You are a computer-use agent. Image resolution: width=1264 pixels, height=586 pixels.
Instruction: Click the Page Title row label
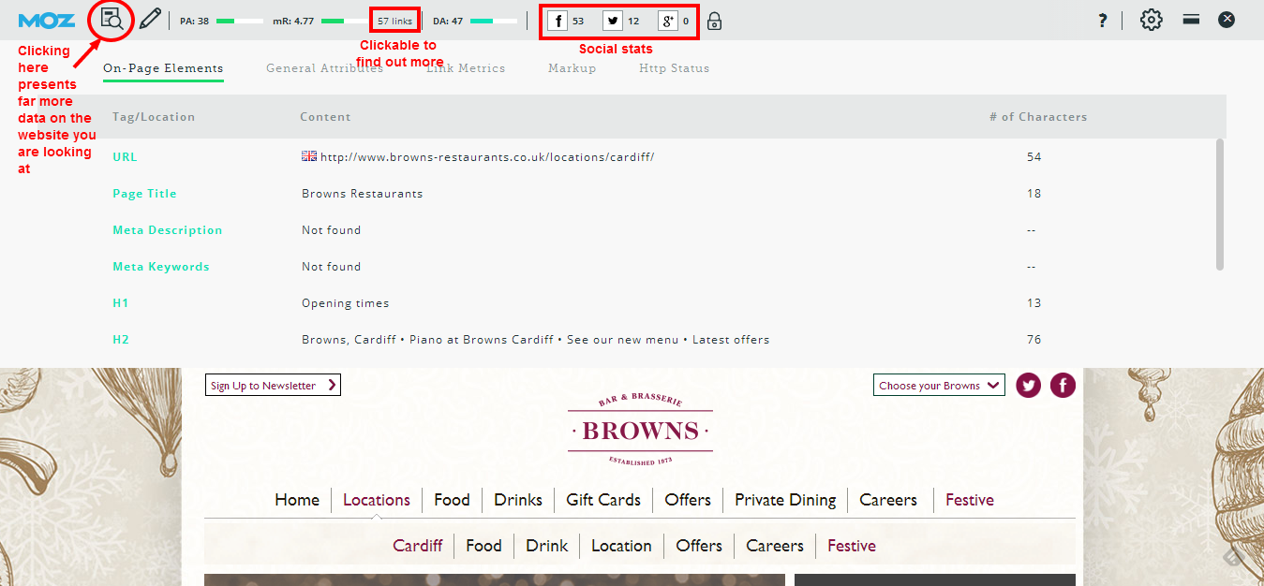[144, 194]
